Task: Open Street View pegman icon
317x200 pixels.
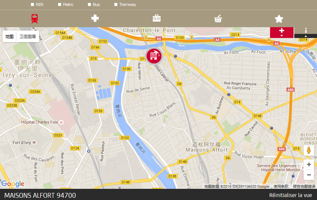Action: click(309, 150)
